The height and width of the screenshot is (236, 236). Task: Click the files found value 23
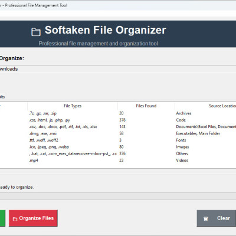(122, 160)
